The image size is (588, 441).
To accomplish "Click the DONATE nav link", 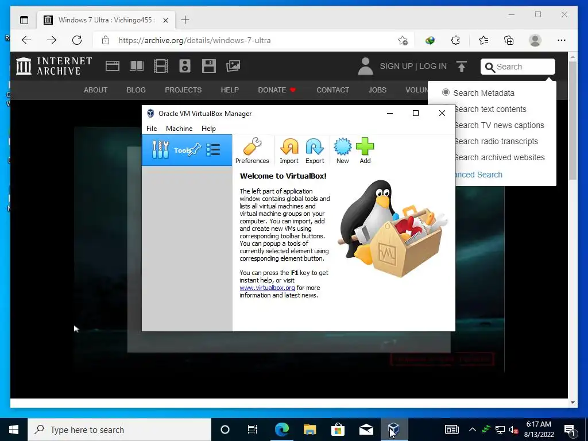I will [277, 90].
